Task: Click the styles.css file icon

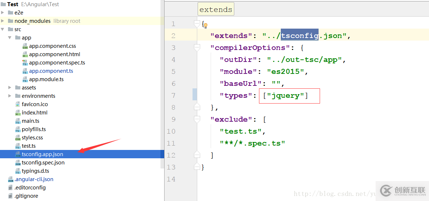Action: point(18,138)
